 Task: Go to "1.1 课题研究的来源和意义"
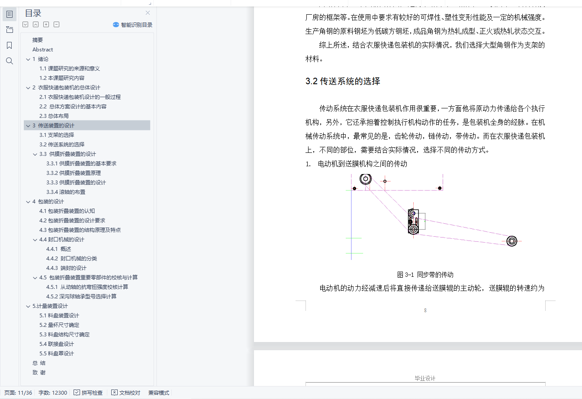pos(70,69)
